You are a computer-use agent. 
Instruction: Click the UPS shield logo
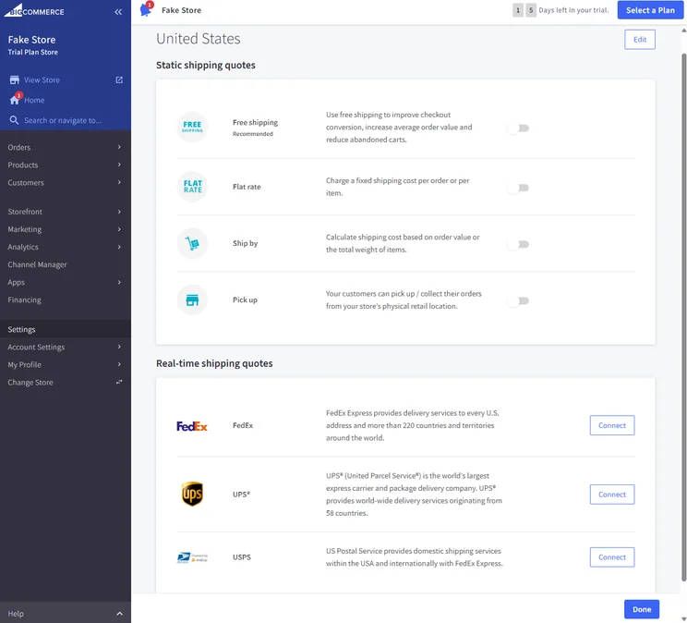[192, 494]
